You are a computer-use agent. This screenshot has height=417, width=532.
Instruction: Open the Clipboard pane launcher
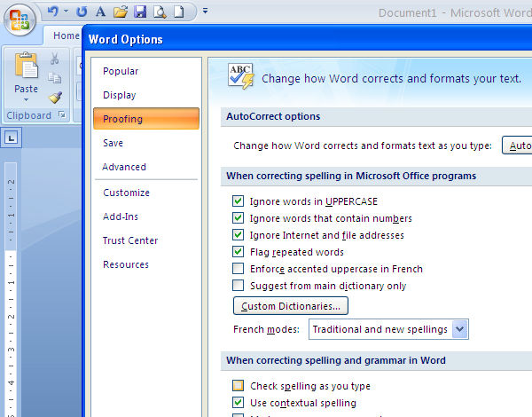[62, 114]
